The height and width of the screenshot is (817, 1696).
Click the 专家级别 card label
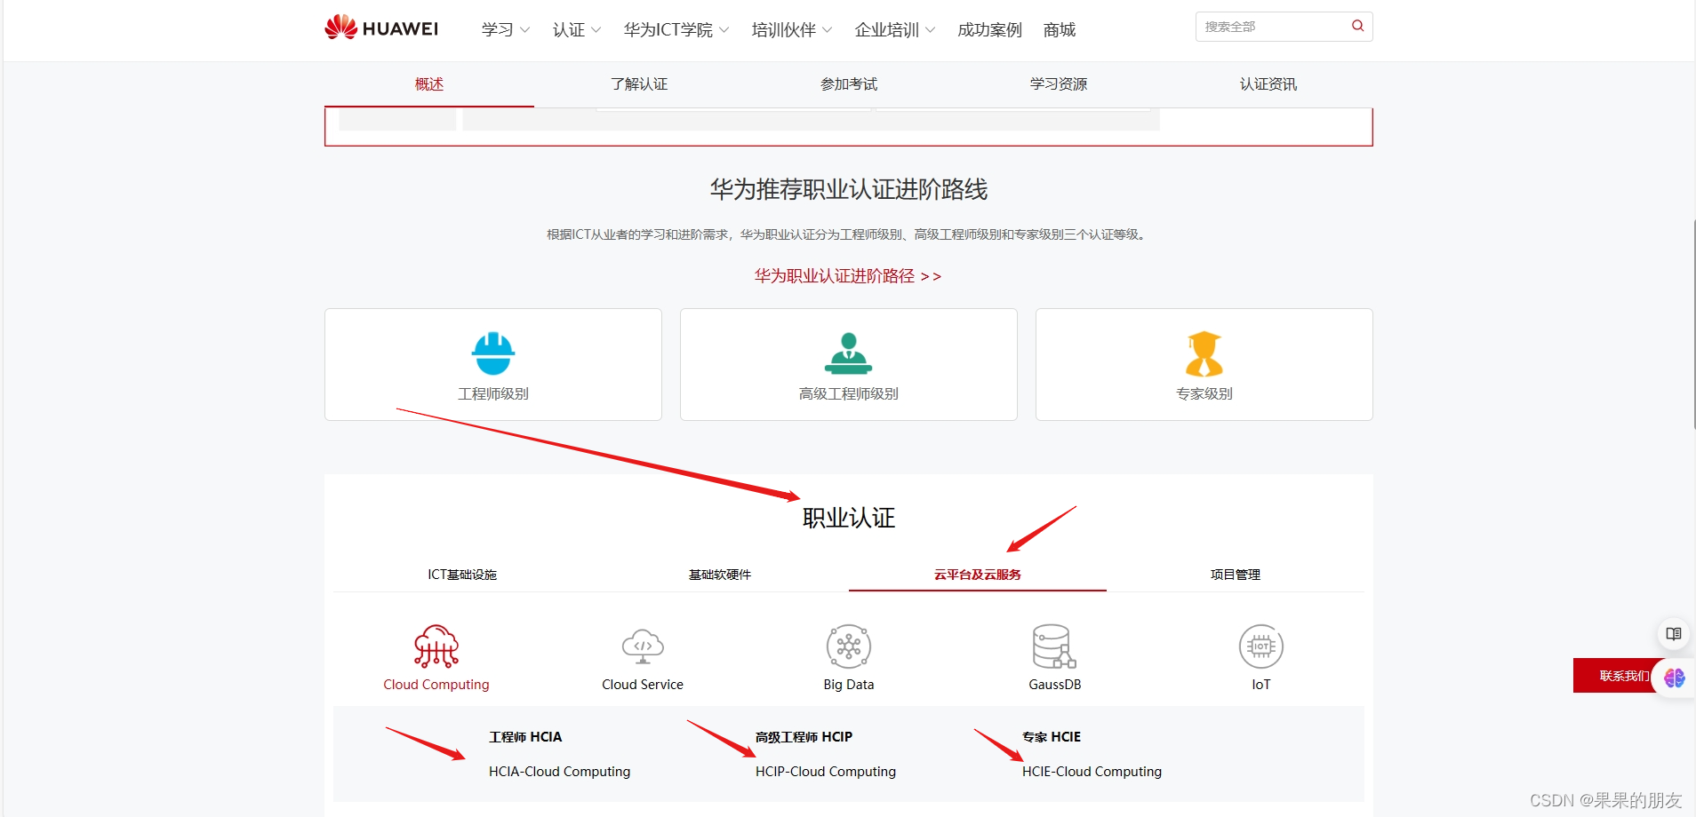pyautogui.click(x=1204, y=393)
